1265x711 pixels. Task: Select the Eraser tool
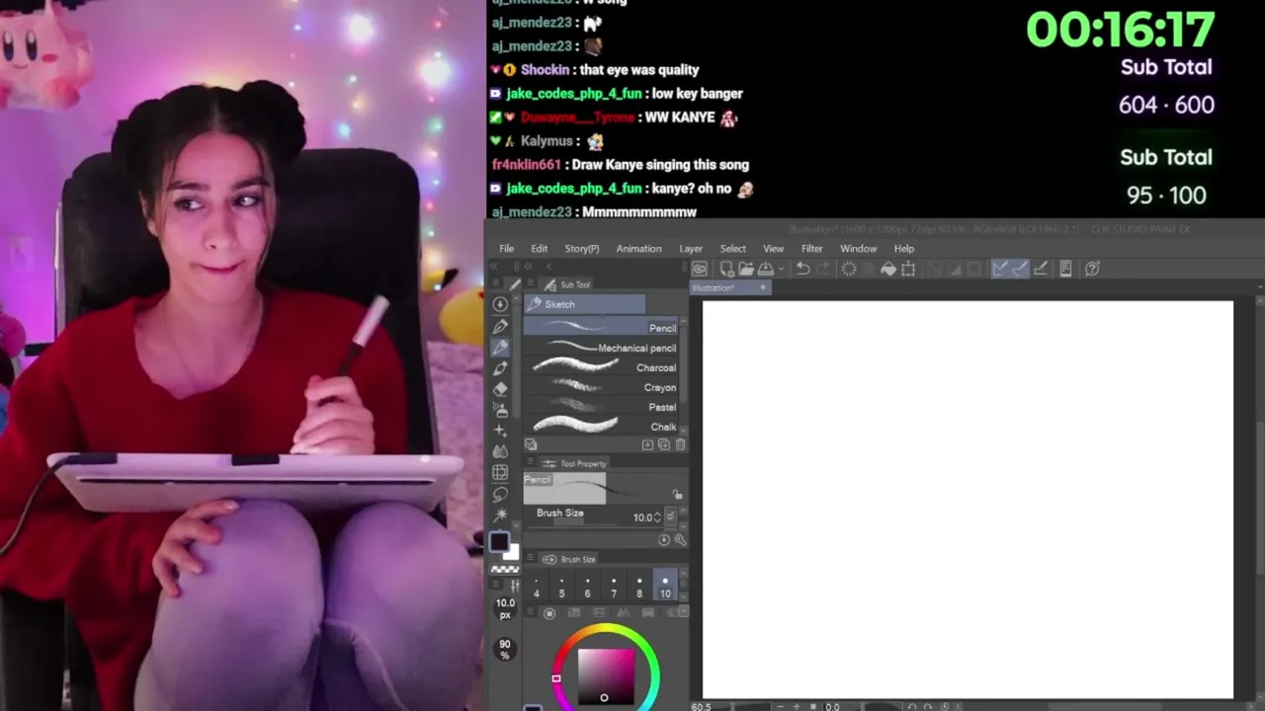click(x=500, y=389)
